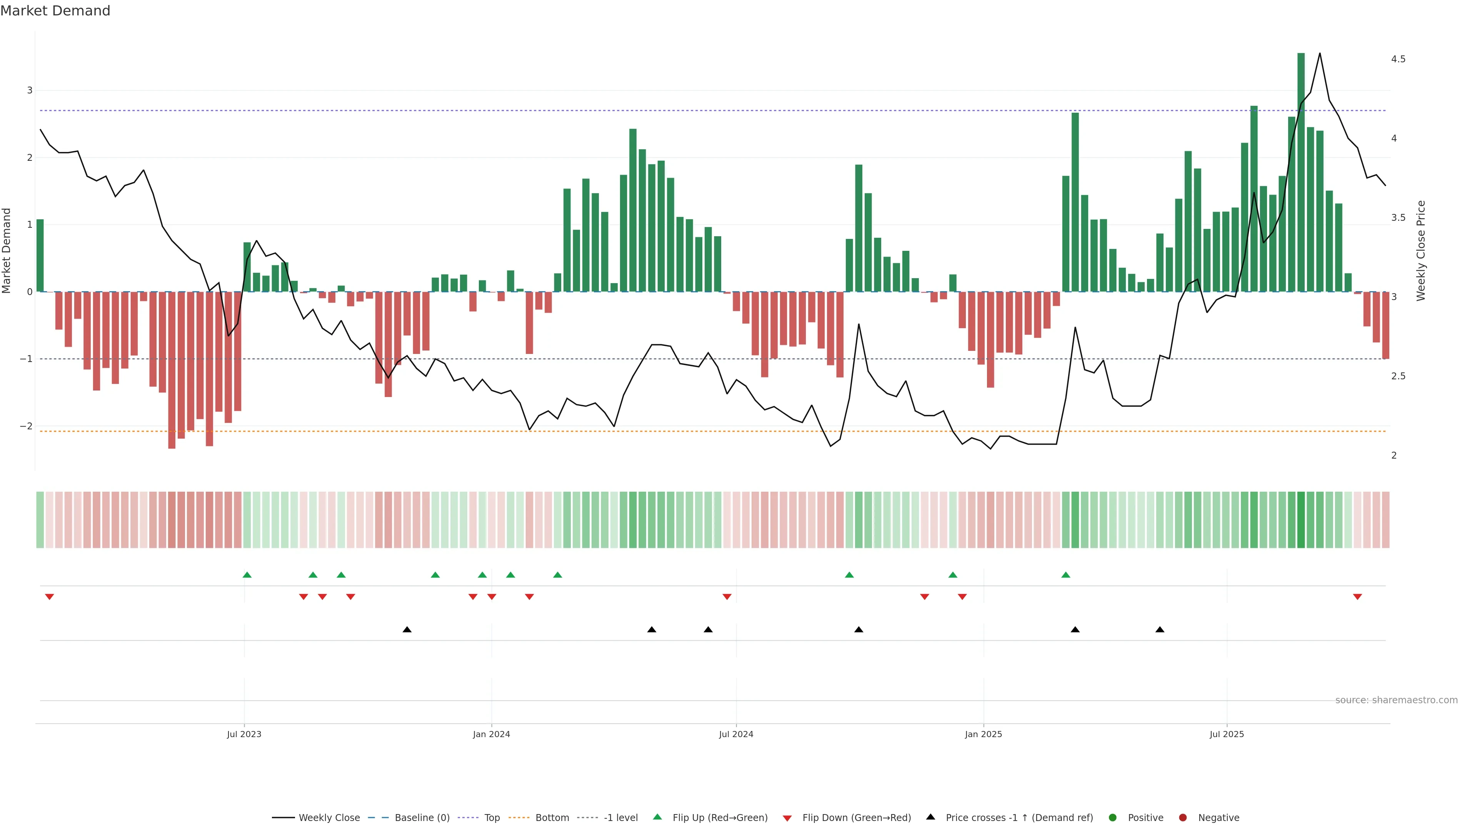Click black Price crosses -1 triangle in legend
This screenshot has width=1477, height=831.
930,817
